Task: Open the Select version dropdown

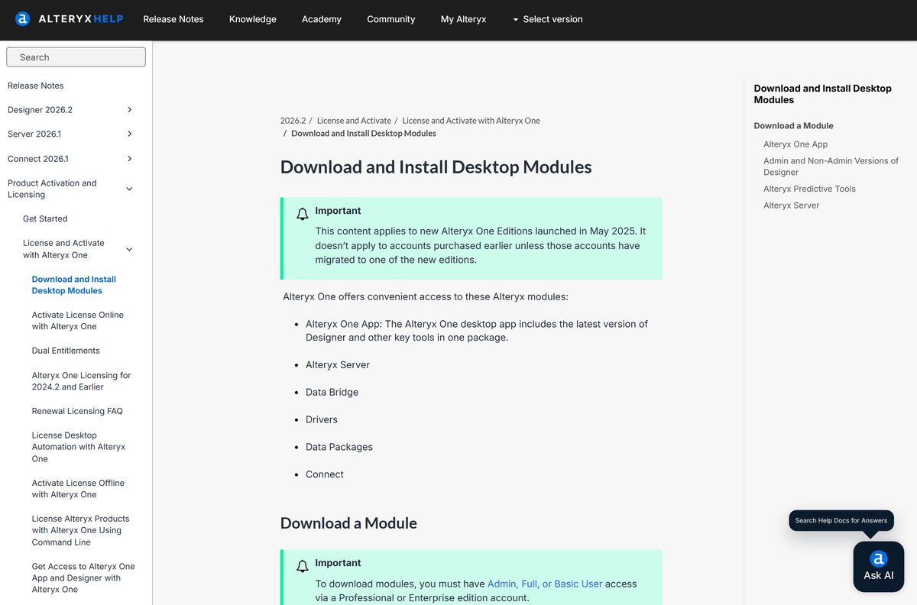Action: 547,19
